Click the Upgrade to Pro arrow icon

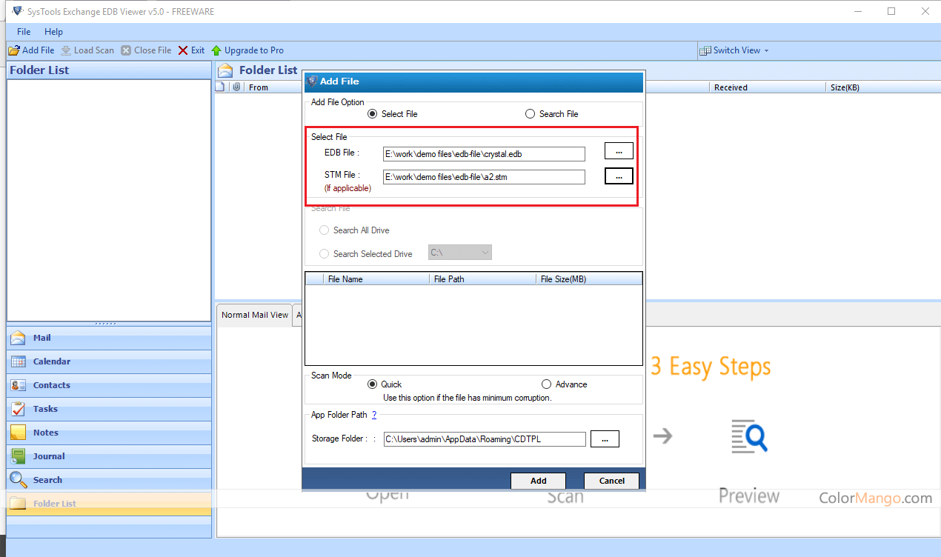tap(216, 50)
